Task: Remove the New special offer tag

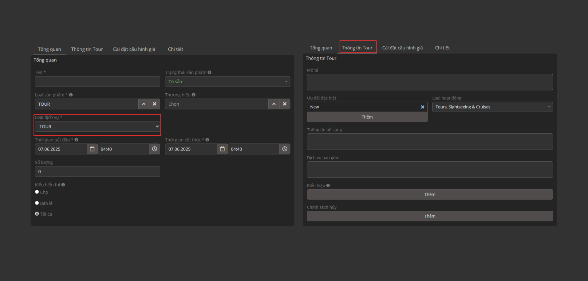Action: (x=422, y=107)
